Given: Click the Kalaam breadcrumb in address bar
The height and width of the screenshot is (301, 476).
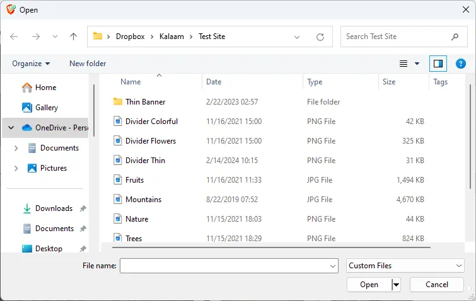Looking at the screenshot, I should (x=171, y=37).
